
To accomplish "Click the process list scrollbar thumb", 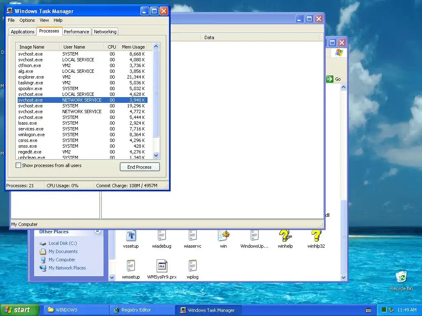I will [x=156, y=93].
